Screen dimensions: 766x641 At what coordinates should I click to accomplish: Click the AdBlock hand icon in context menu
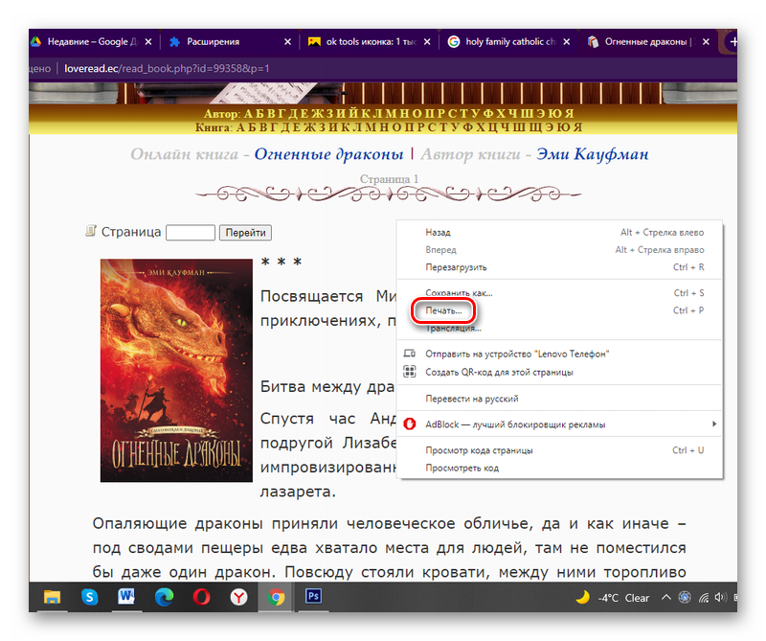(x=412, y=423)
